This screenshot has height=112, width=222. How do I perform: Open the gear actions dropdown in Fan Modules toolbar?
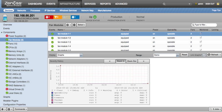click(x=69, y=25)
